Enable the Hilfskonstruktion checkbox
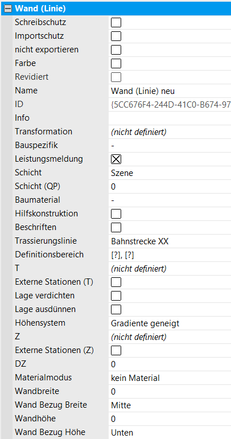The image size is (231, 439). point(116,214)
